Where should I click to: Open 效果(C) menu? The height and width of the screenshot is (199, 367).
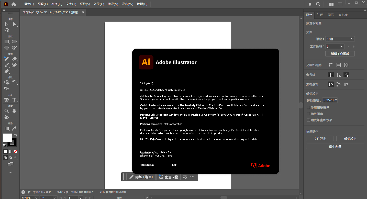(x=99, y=4)
